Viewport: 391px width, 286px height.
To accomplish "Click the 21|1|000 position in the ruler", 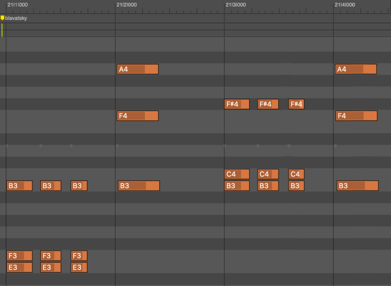I will 17,5.
